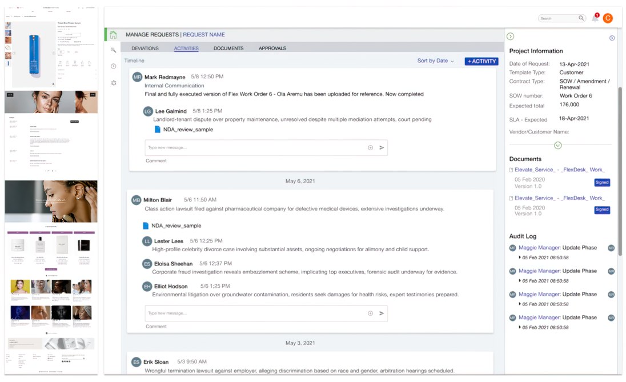Click Lee Galmind's LG avatar
Screen dimensions: 626x382
[148, 111]
